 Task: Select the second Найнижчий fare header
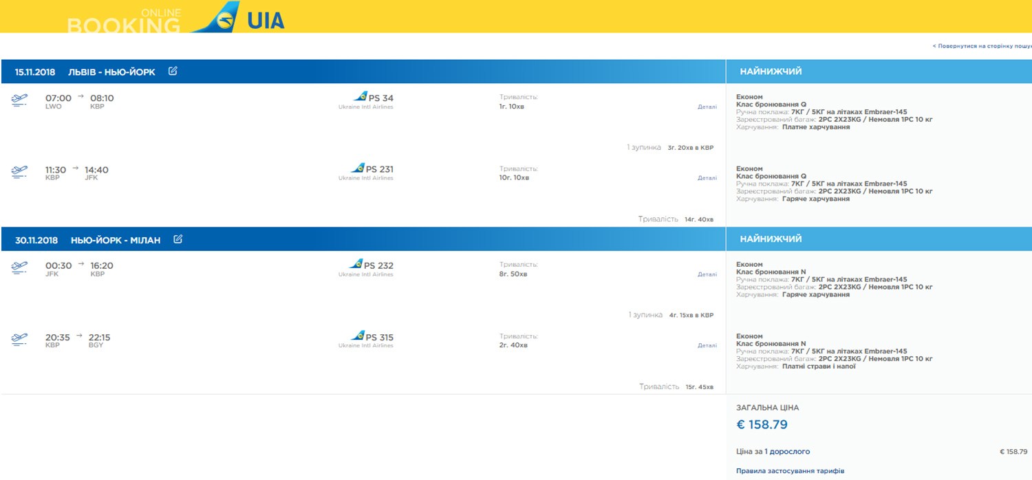tap(771, 239)
